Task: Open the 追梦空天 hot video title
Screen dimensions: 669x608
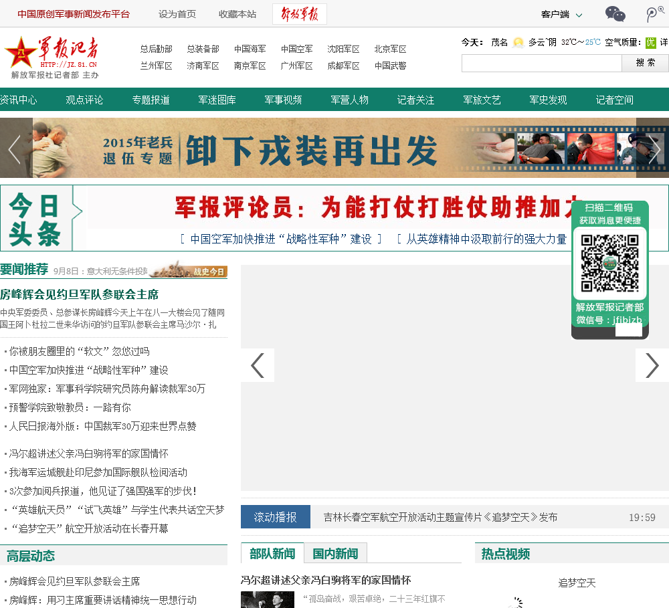Action: 577,583
